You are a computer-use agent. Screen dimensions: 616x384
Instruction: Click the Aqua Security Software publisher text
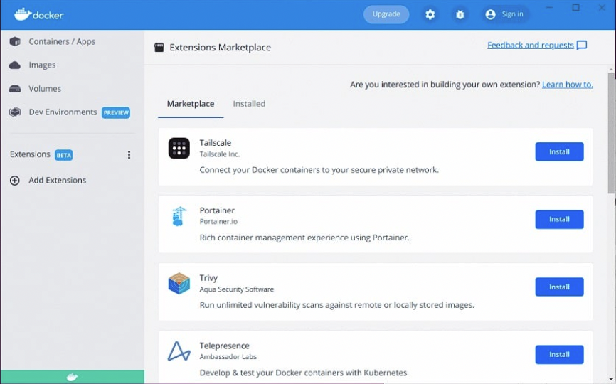236,289
